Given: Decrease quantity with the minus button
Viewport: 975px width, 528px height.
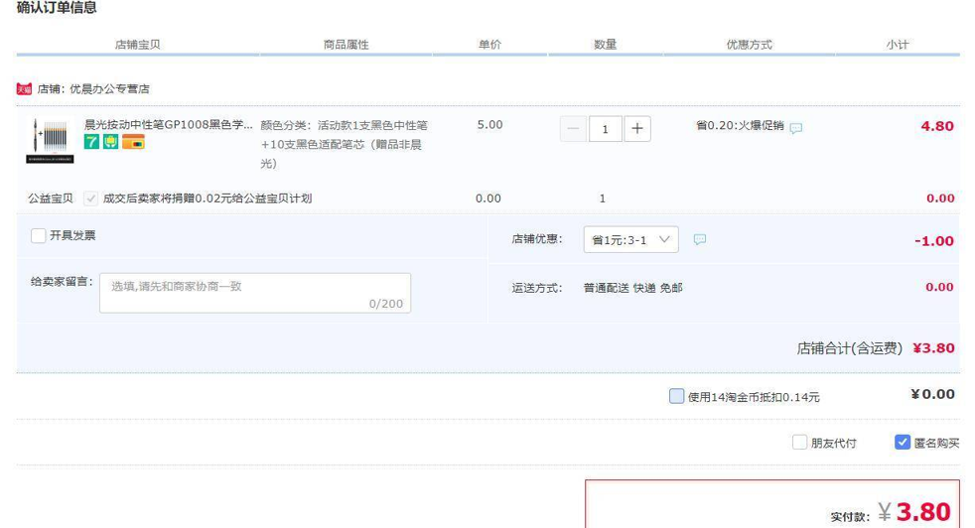Looking at the screenshot, I should coord(573,129).
